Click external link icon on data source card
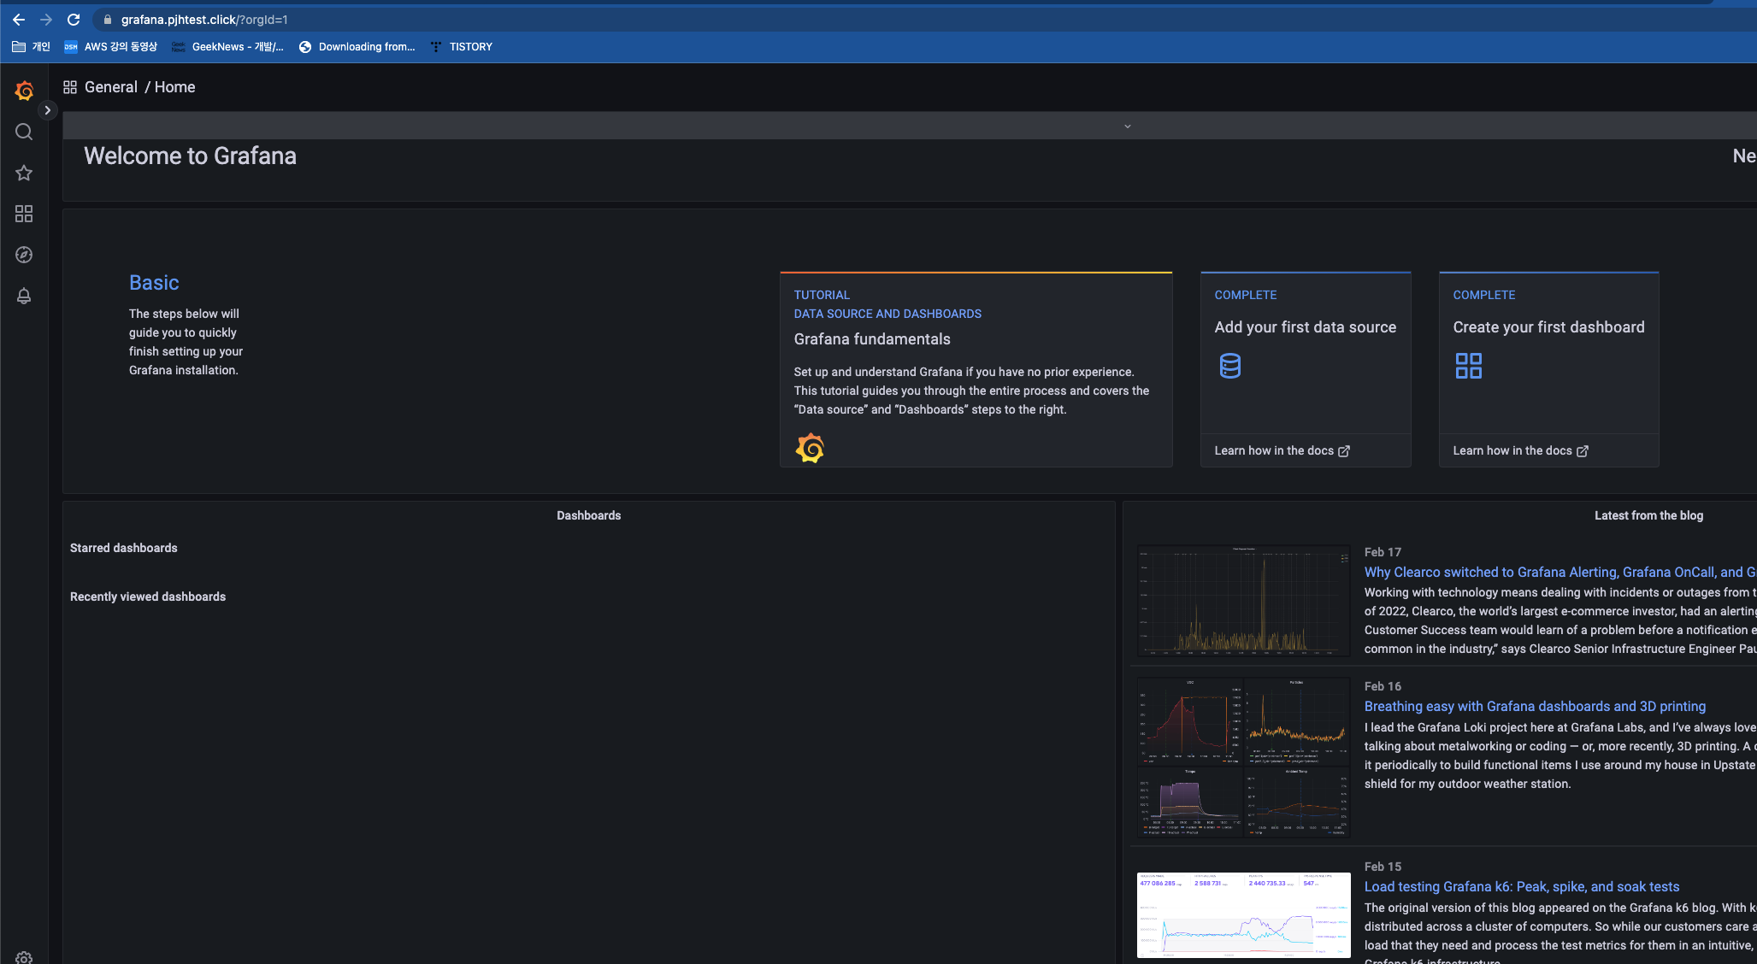Screen dimensions: 1757x964 coord(1344,451)
